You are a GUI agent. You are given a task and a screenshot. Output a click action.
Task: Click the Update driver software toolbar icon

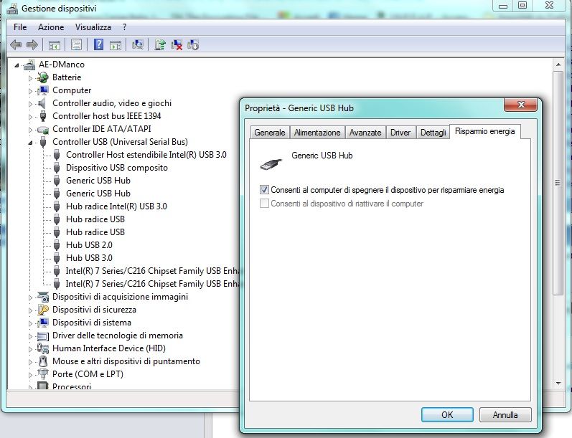(x=160, y=44)
